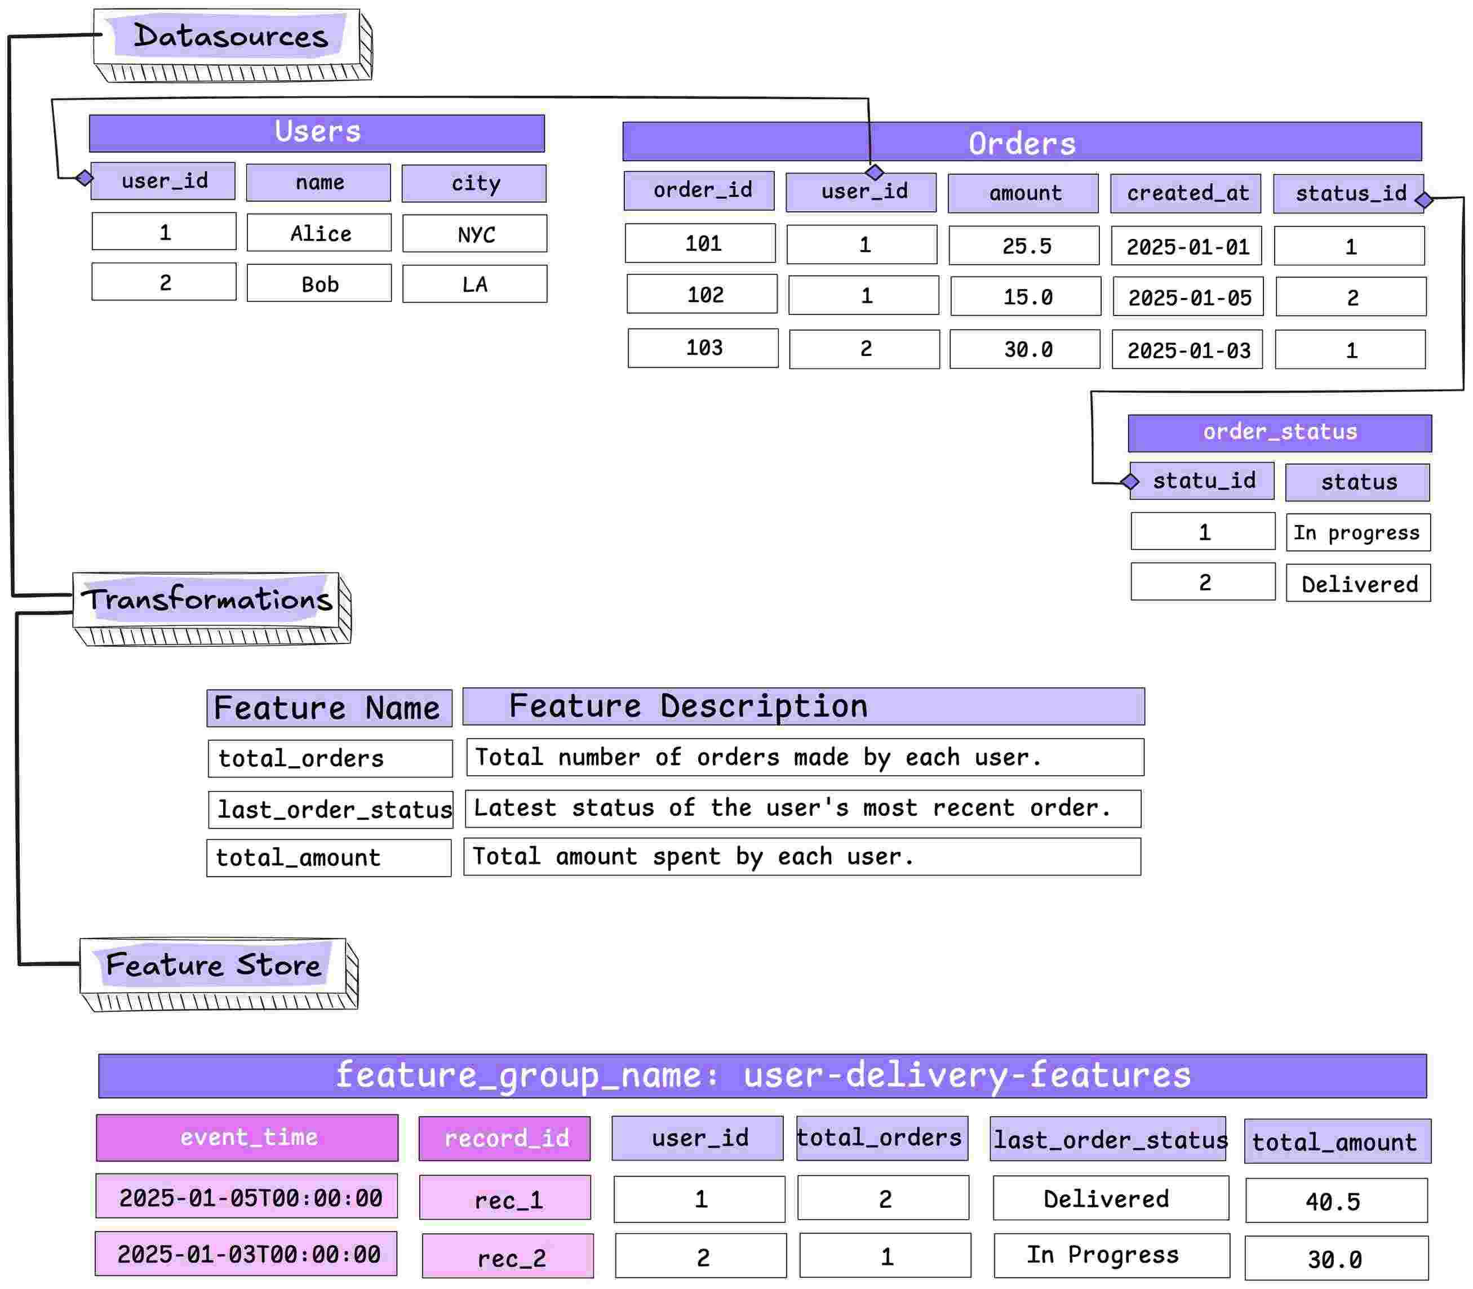The width and height of the screenshot is (1473, 1289).
Task: Select the Transformations section label
Action: [207, 599]
